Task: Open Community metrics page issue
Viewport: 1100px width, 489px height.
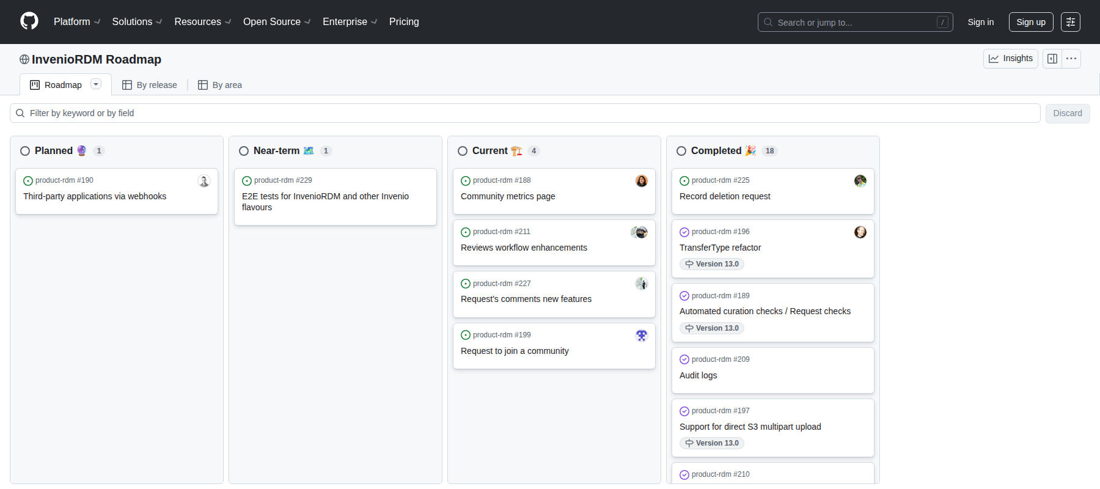Action: click(x=508, y=196)
